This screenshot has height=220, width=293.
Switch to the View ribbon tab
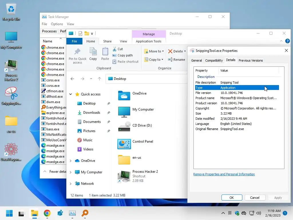pos(123,41)
